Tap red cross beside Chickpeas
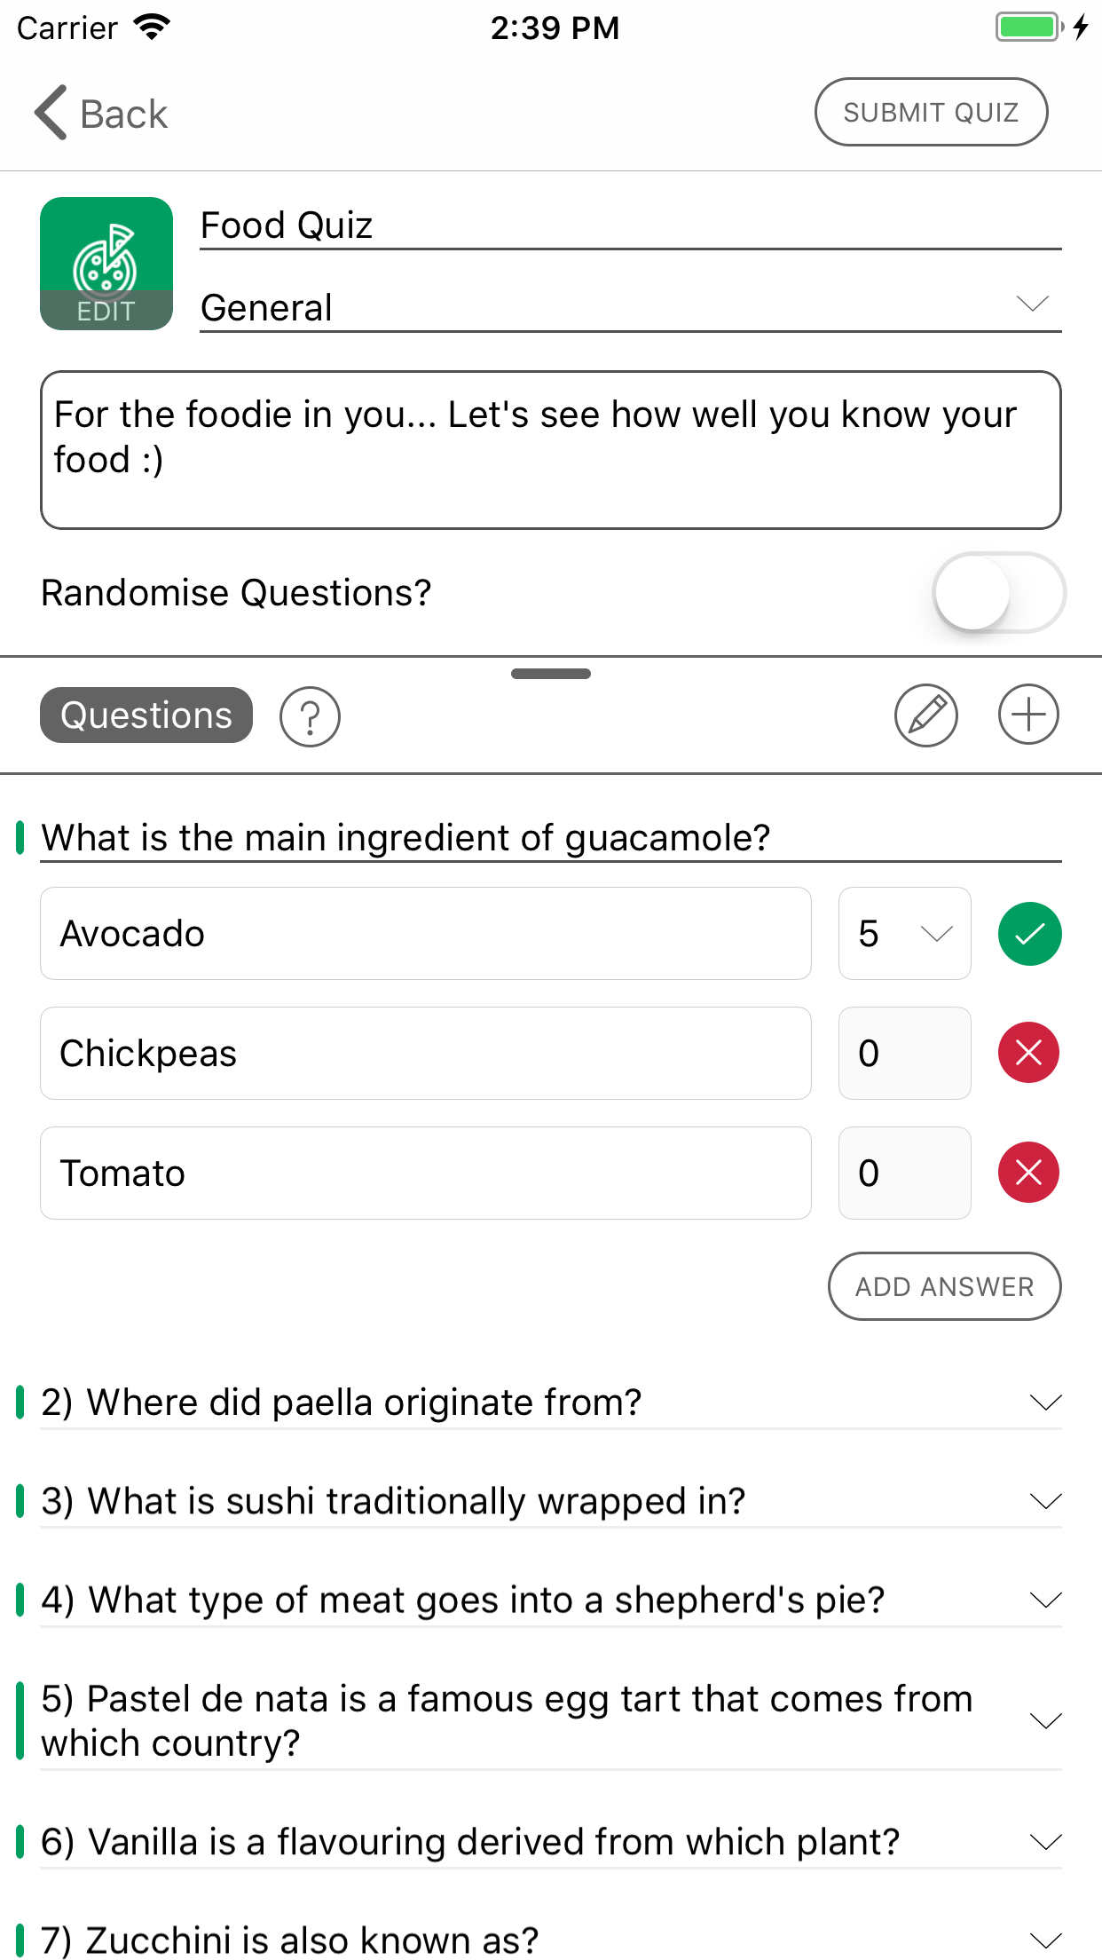1102x1960 pixels. click(1029, 1053)
